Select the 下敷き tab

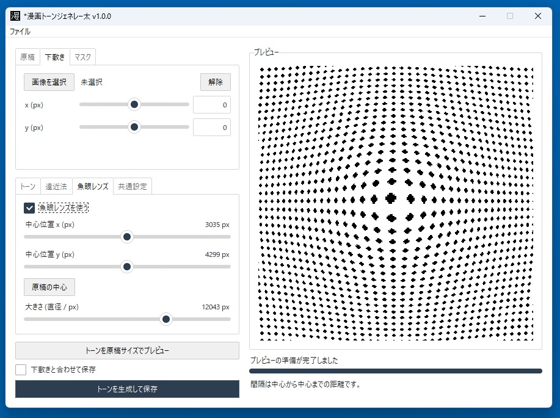click(x=55, y=57)
